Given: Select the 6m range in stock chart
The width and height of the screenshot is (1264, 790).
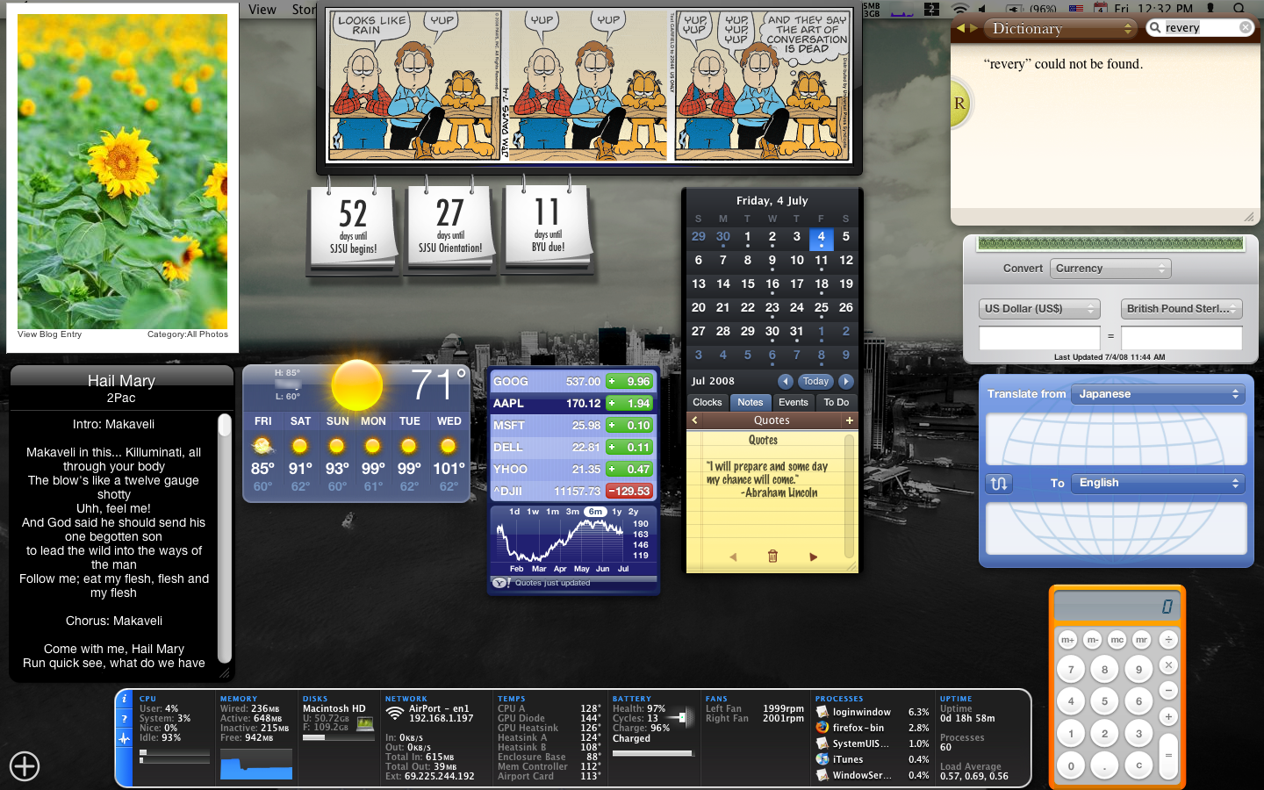Looking at the screenshot, I should point(595,512).
